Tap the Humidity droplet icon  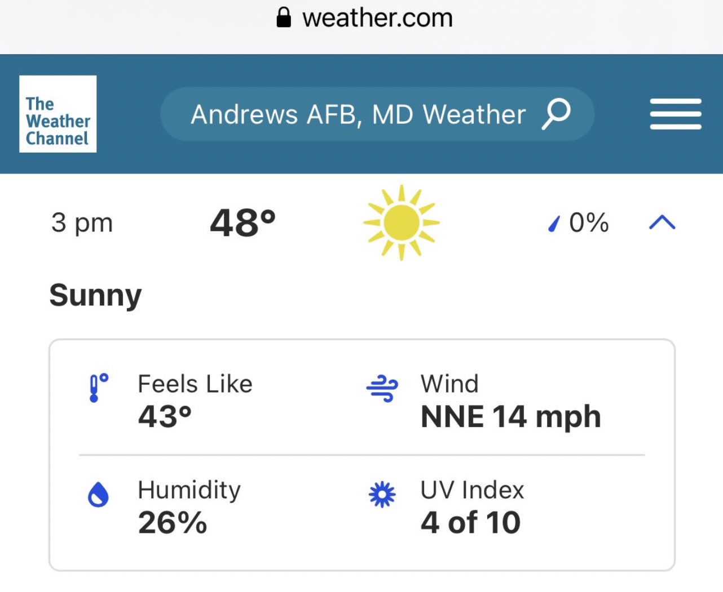(x=98, y=495)
